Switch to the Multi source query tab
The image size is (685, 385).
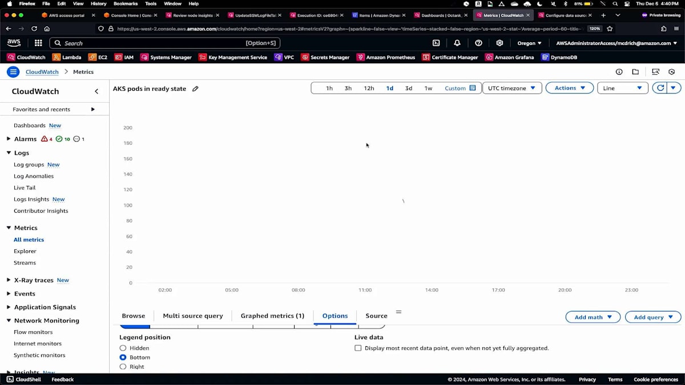pos(193,315)
